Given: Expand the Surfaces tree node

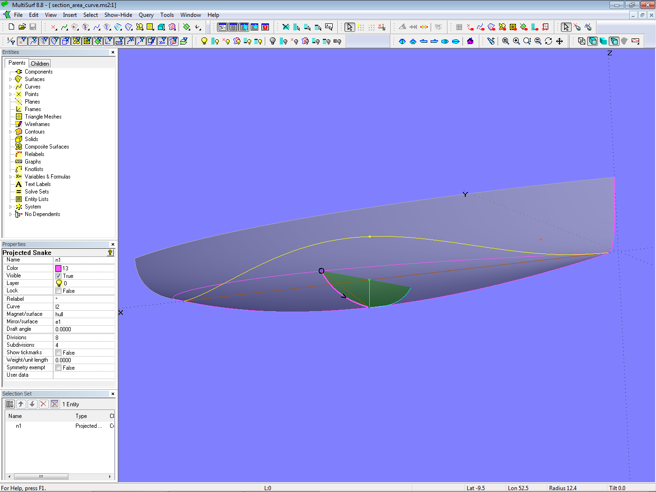Looking at the screenshot, I should coord(11,80).
